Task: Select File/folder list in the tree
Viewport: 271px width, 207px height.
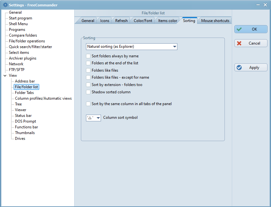Action: point(26,87)
